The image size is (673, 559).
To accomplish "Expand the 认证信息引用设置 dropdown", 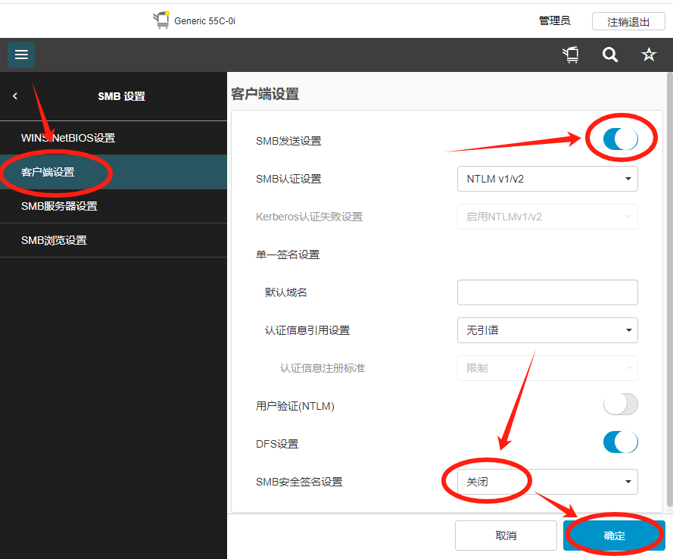I will (x=547, y=330).
